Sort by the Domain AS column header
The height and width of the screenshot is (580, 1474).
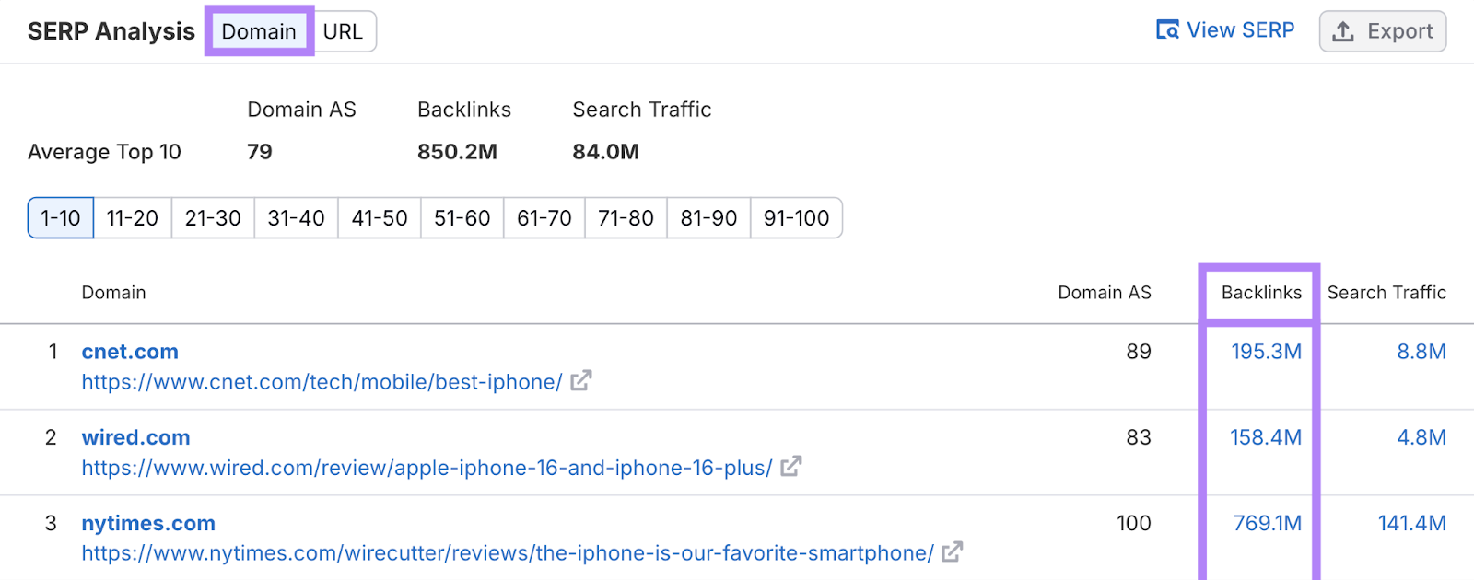coord(1104,292)
